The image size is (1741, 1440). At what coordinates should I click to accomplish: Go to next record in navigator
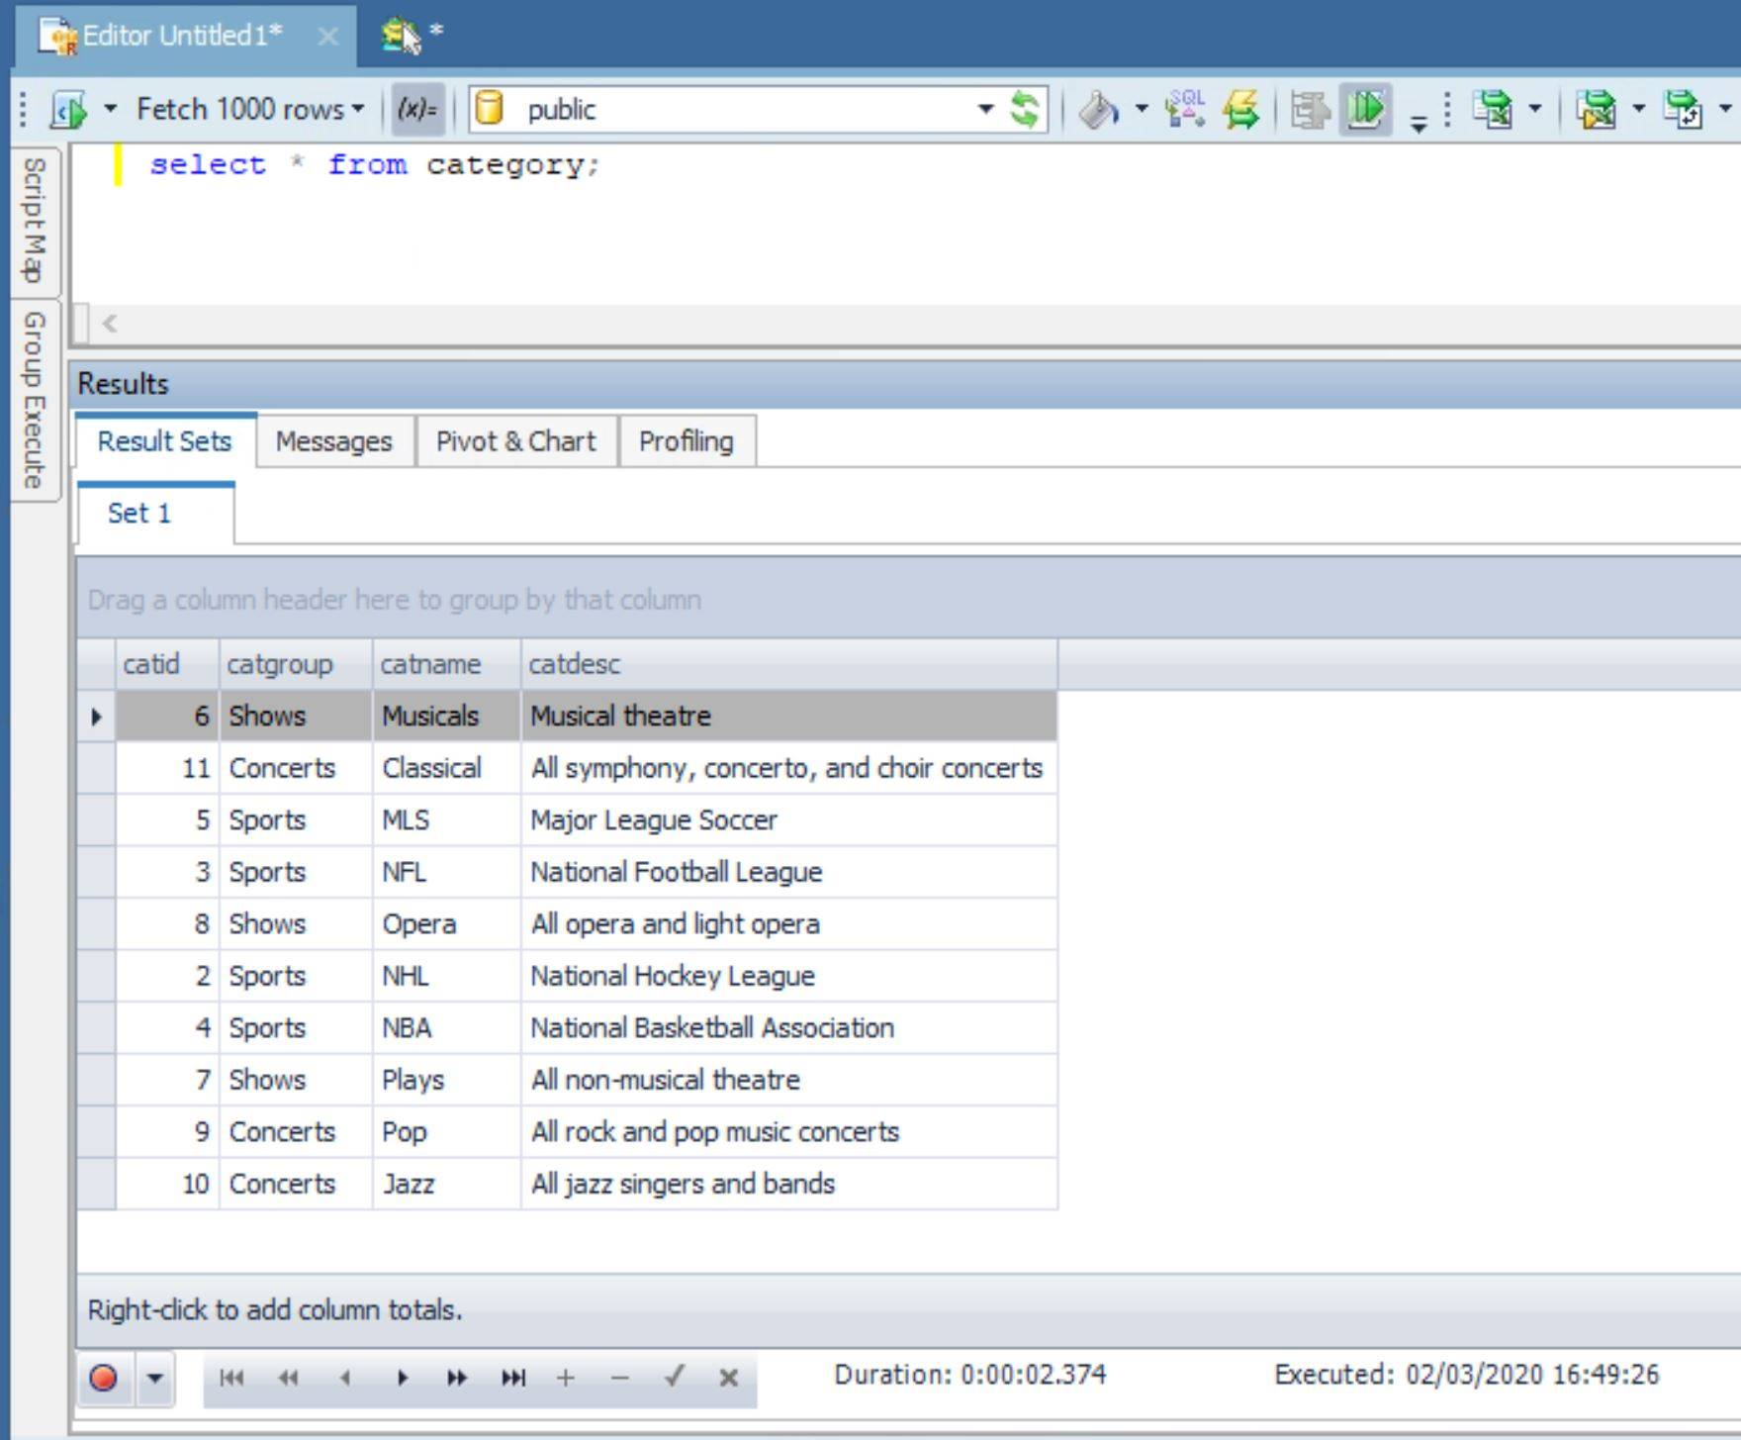402,1378
